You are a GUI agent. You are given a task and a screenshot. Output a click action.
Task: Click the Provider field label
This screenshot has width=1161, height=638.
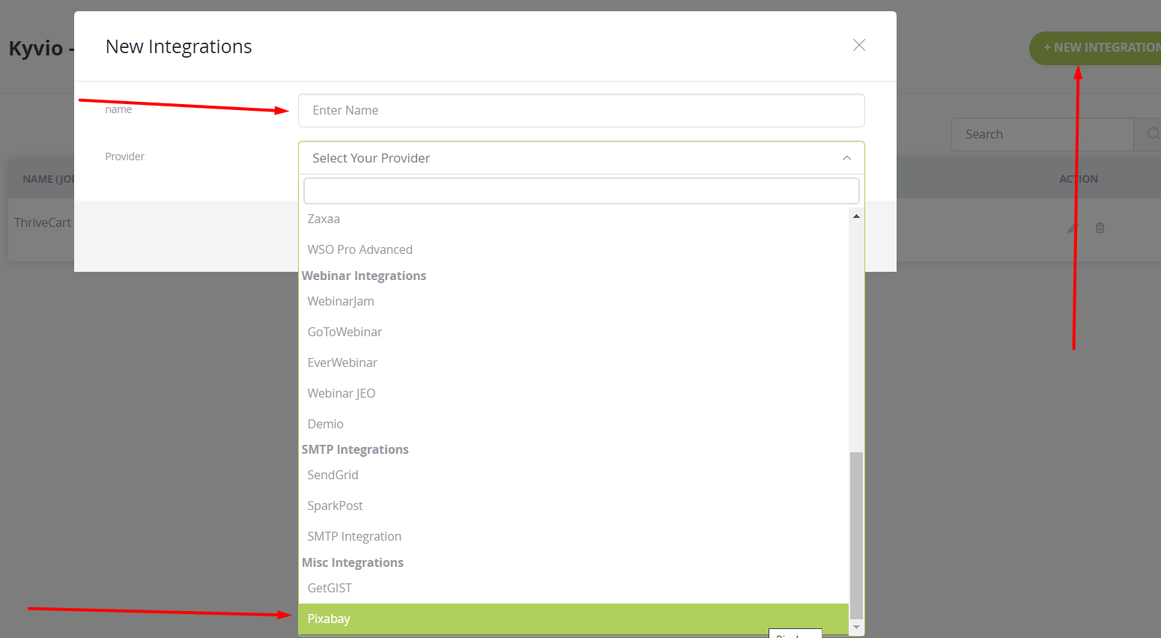pos(124,157)
